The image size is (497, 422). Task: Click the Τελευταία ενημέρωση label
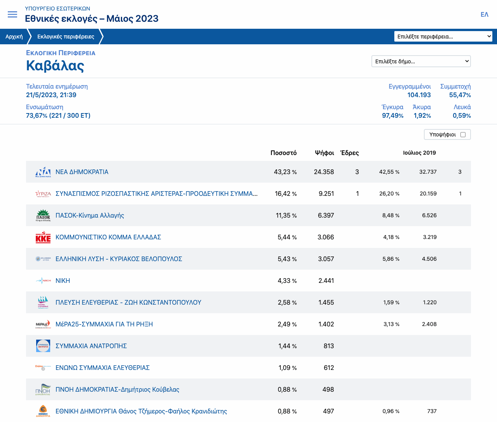pos(57,87)
